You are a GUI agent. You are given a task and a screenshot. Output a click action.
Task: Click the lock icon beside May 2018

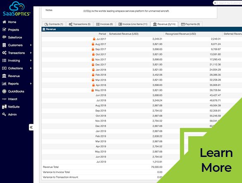[x=93, y=90]
